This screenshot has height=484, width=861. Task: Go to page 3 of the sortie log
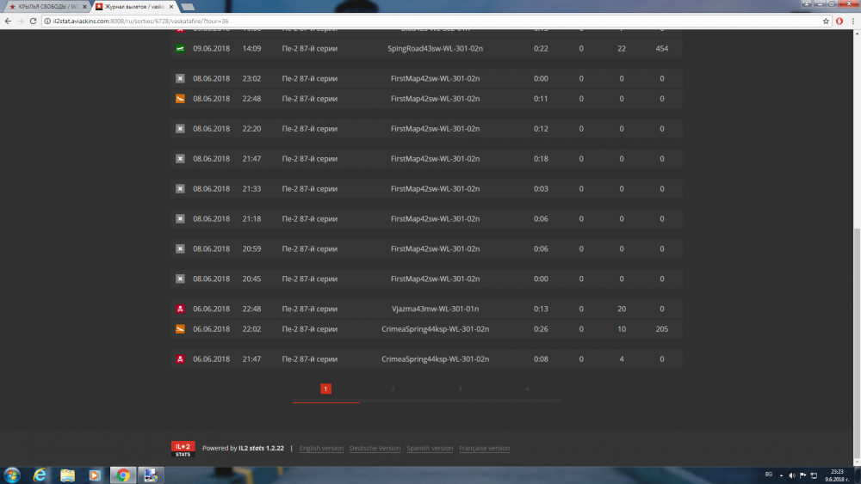pyautogui.click(x=460, y=389)
